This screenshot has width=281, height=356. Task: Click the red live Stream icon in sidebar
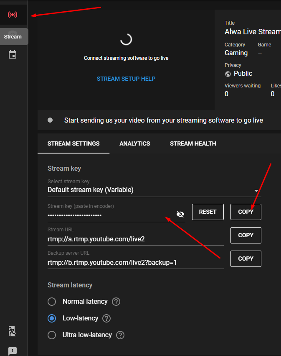(13, 15)
